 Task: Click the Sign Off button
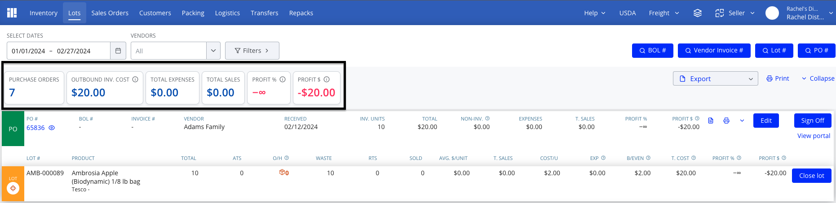(x=813, y=121)
